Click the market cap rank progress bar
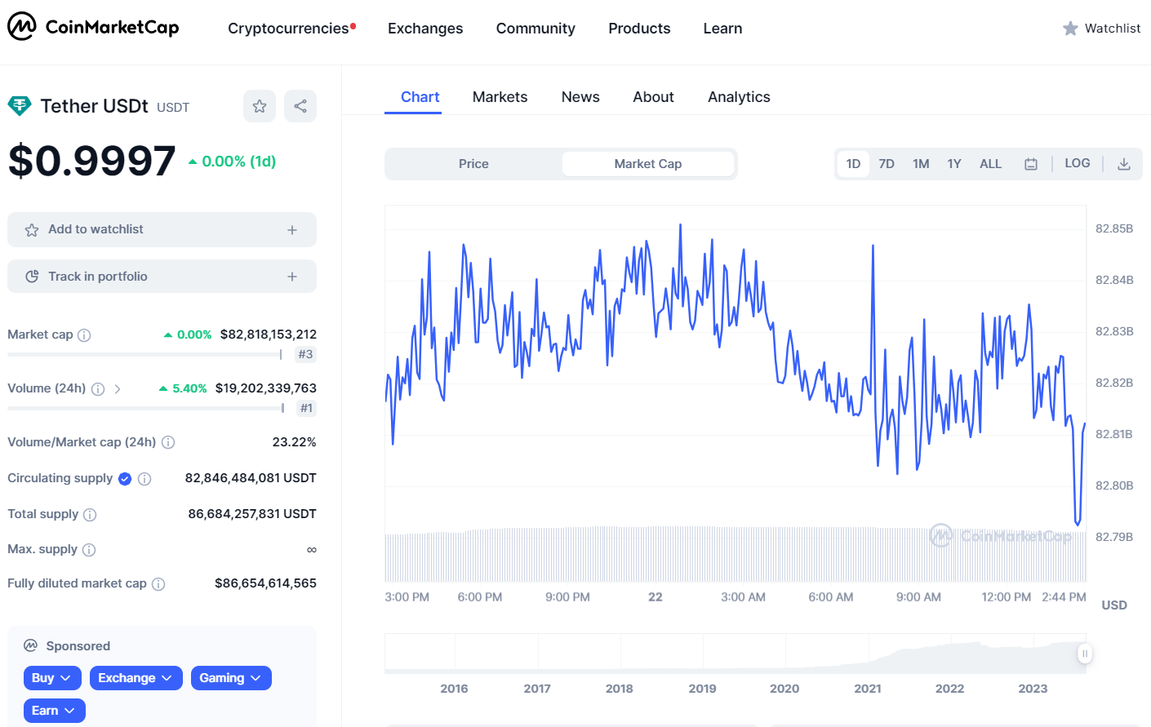 [144, 355]
